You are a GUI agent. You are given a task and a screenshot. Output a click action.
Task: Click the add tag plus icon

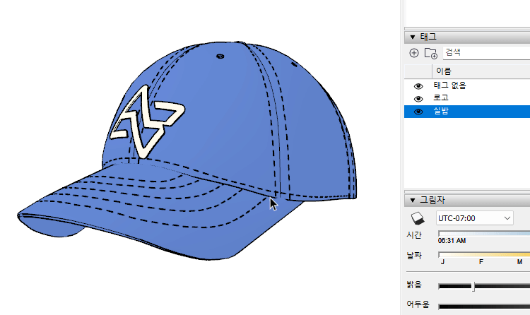click(413, 53)
